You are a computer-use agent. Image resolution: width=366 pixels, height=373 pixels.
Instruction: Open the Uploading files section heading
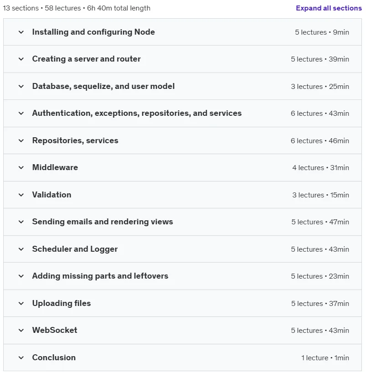tap(62, 303)
